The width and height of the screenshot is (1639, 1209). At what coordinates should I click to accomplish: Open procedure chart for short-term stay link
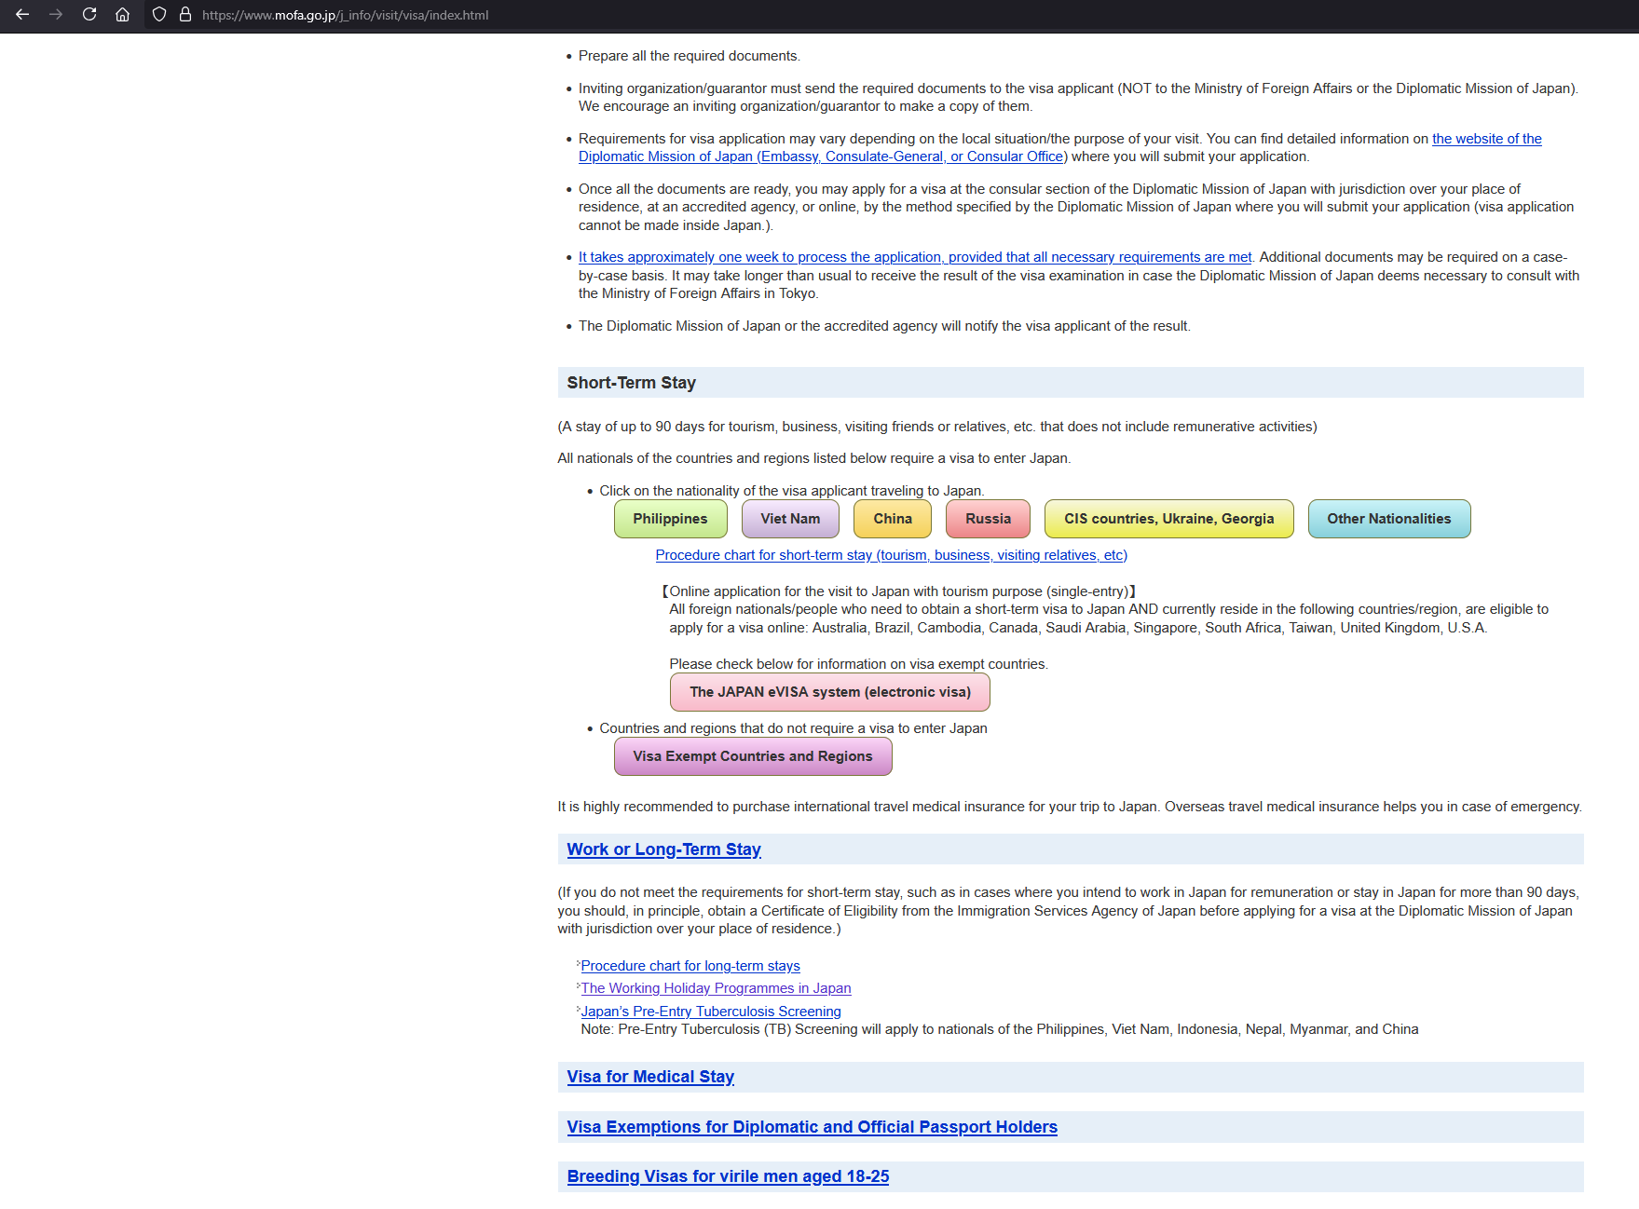pos(891,555)
